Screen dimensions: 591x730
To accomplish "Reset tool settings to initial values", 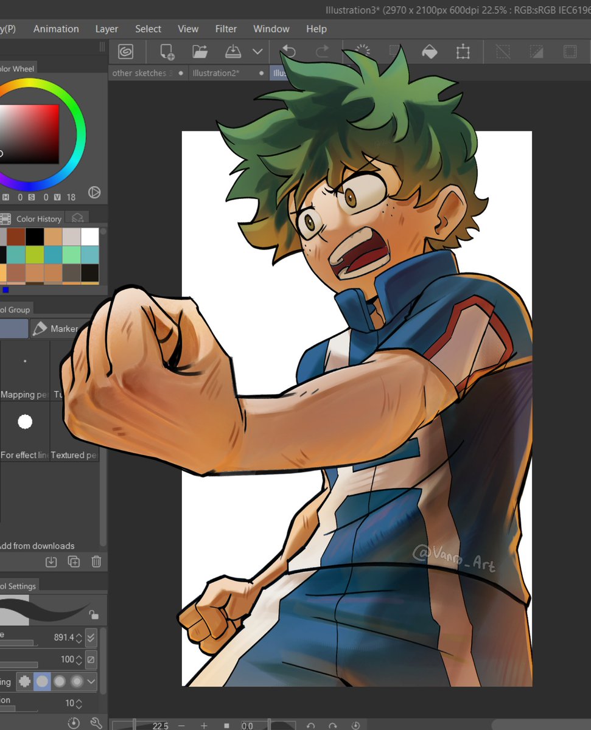I will point(74,723).
